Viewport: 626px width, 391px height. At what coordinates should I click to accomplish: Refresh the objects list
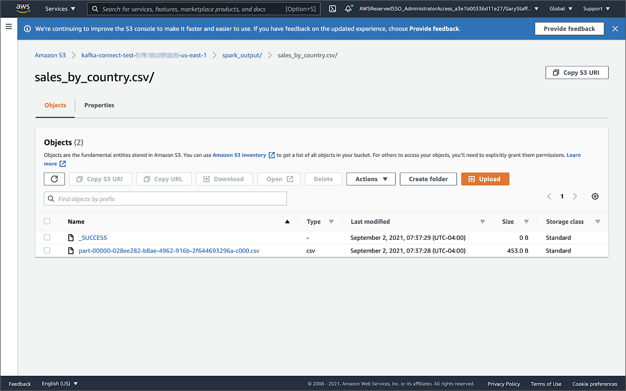tap(54, 179)
